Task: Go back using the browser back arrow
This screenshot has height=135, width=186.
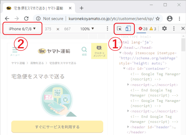Action: click(7, 19)
